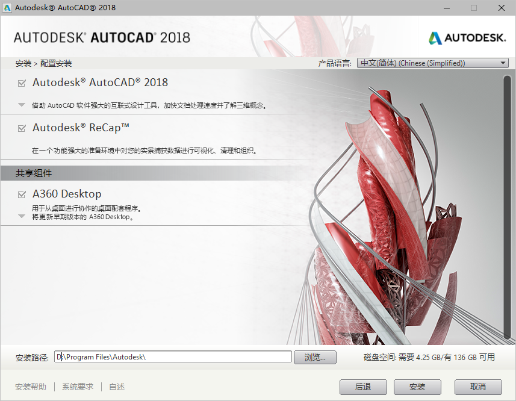This screenshot has width=516, height=401.
Task: View the 系统要求 system requirements
Action: (76, 387)
